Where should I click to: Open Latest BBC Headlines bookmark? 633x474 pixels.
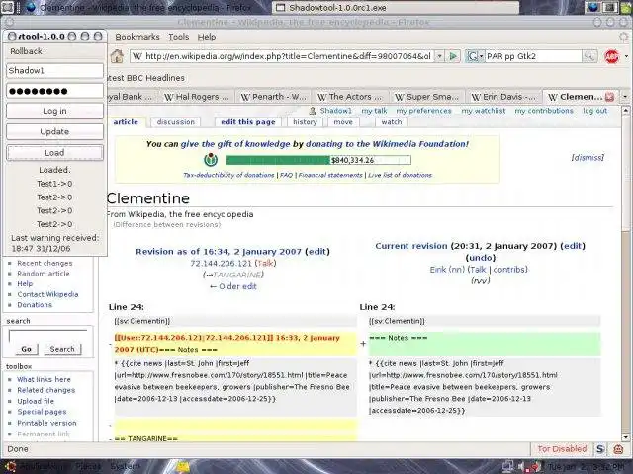[145, 78]
